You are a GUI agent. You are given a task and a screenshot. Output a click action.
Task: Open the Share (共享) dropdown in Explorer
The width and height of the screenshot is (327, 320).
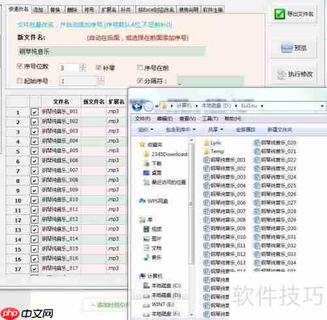pyautogui.click(x=216, y=130)
